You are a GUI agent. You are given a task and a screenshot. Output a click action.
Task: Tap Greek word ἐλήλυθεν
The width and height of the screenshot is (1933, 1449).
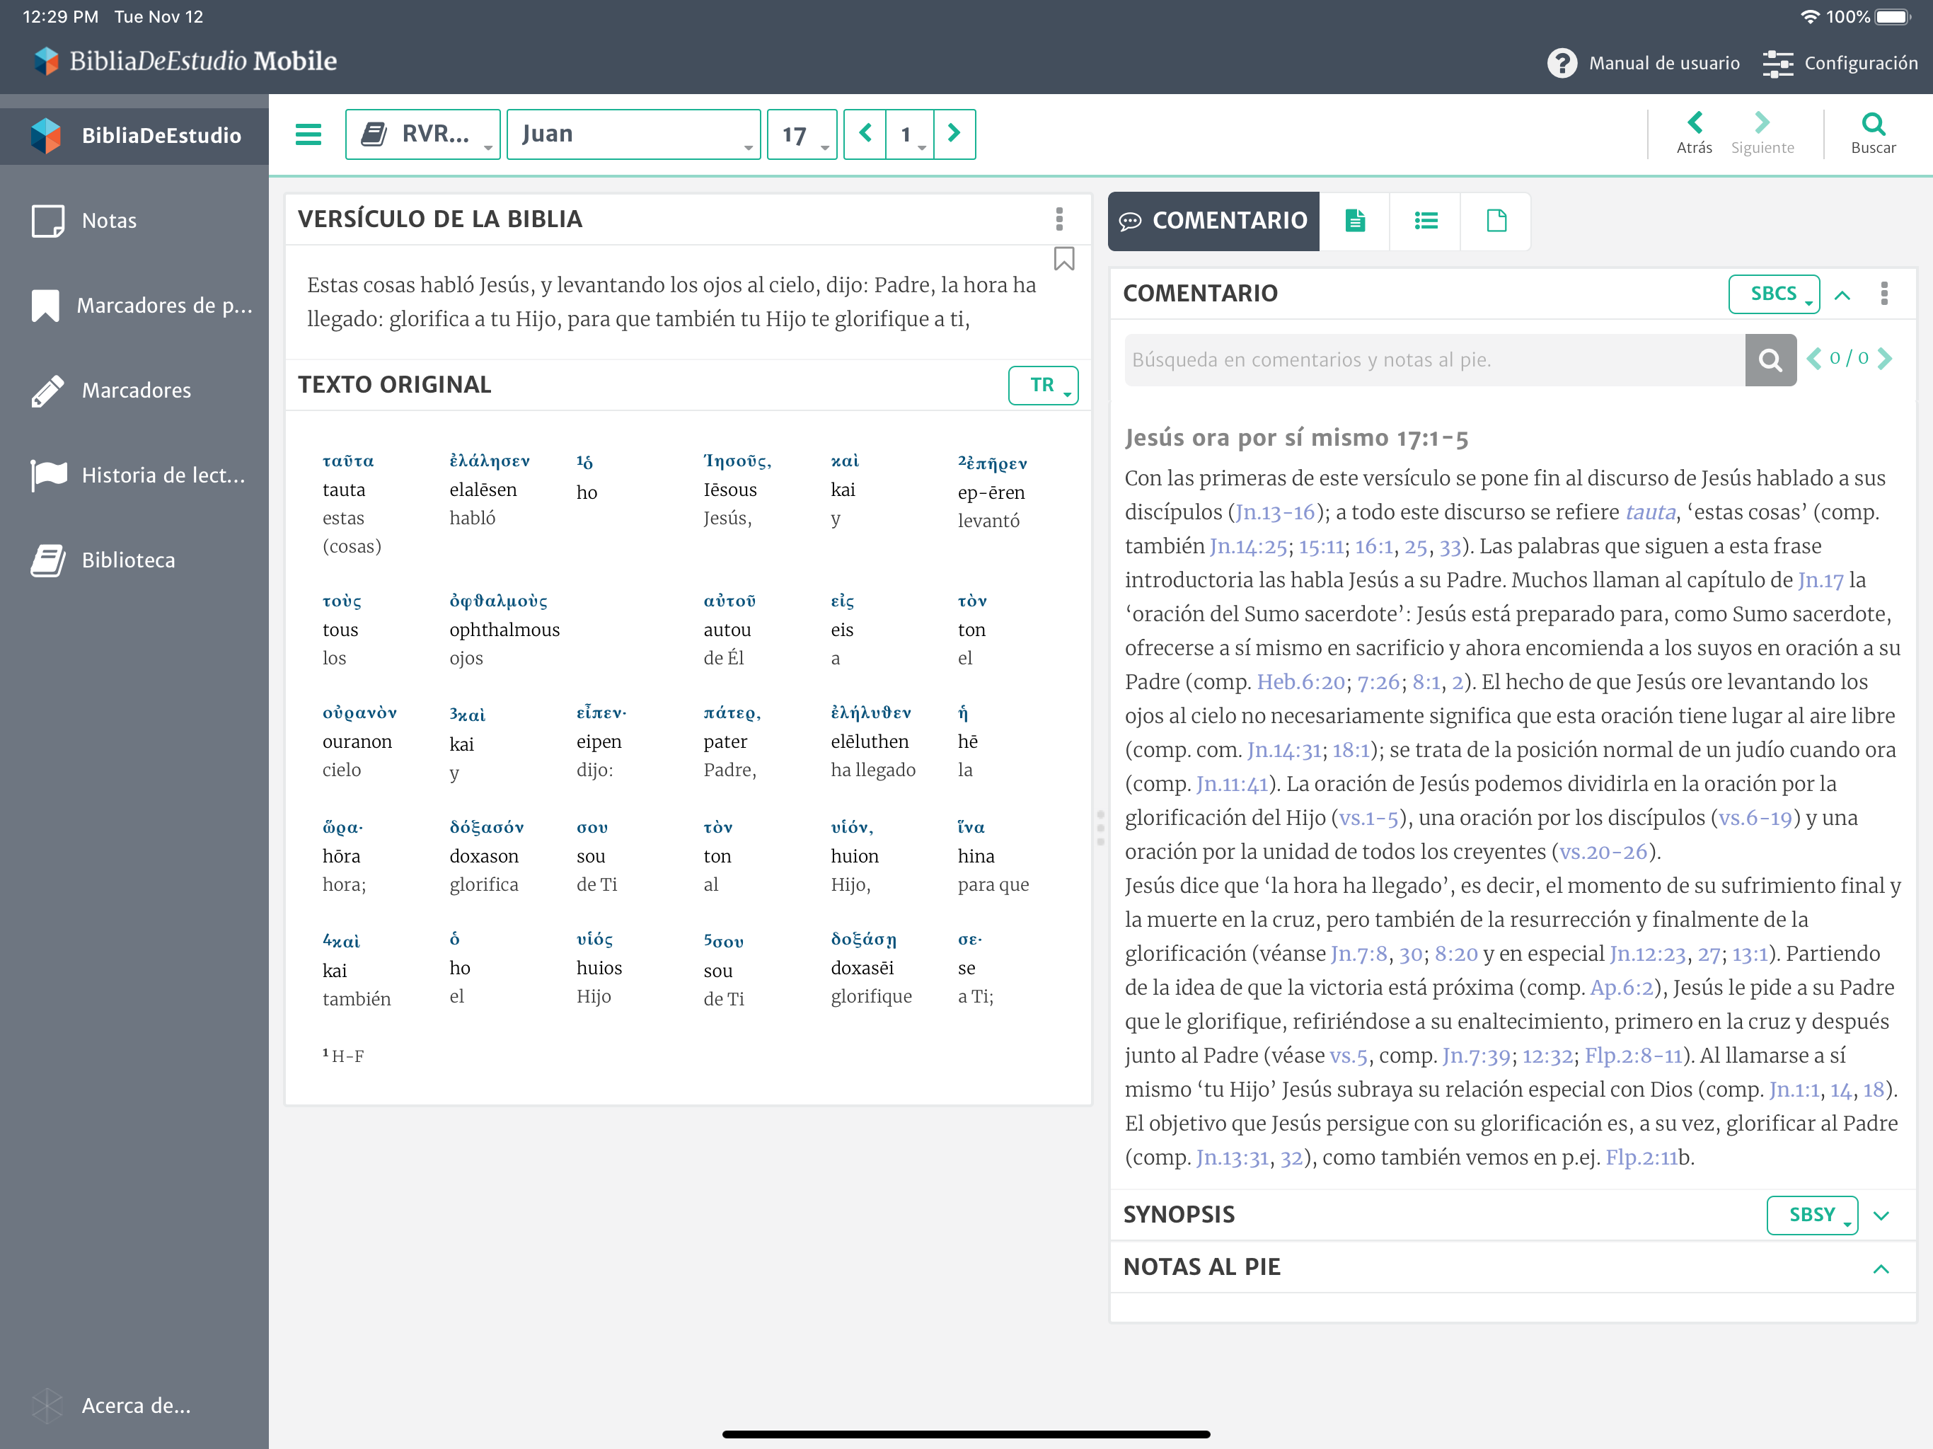[870, 712]
